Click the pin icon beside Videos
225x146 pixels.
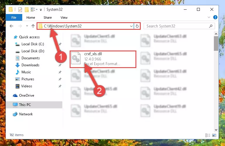tap(60, 86)
